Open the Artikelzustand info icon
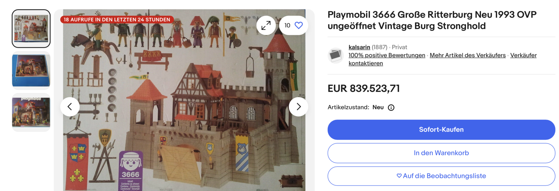Screen dimensions: 559x191 coord(391,108)
